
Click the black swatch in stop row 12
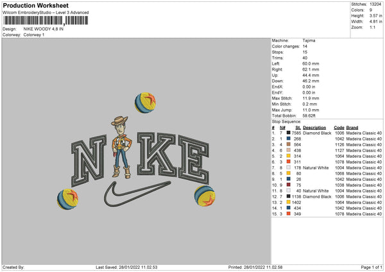point(289,196)
